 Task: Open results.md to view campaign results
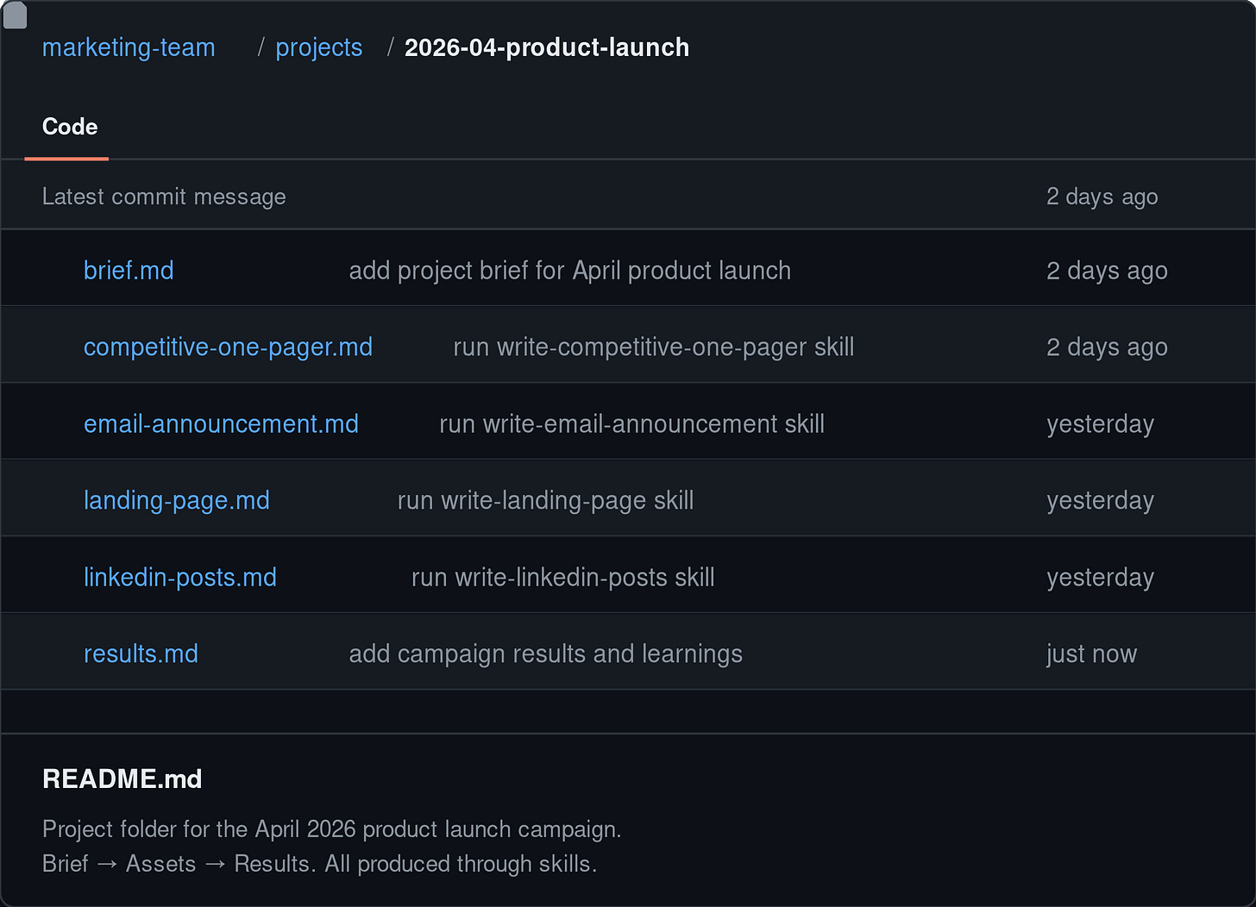(x=141, y=654)
